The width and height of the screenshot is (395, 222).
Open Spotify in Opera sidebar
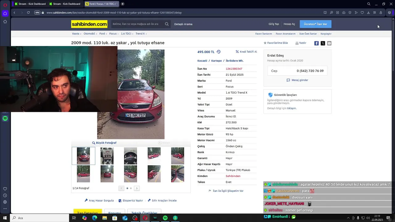tap(5, 118)
